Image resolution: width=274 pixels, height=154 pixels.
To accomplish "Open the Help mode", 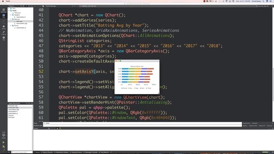I will tap(3, 38).
